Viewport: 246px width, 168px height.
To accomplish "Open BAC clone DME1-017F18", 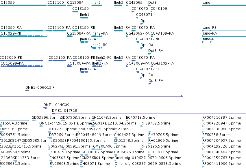I will (149, 114).
